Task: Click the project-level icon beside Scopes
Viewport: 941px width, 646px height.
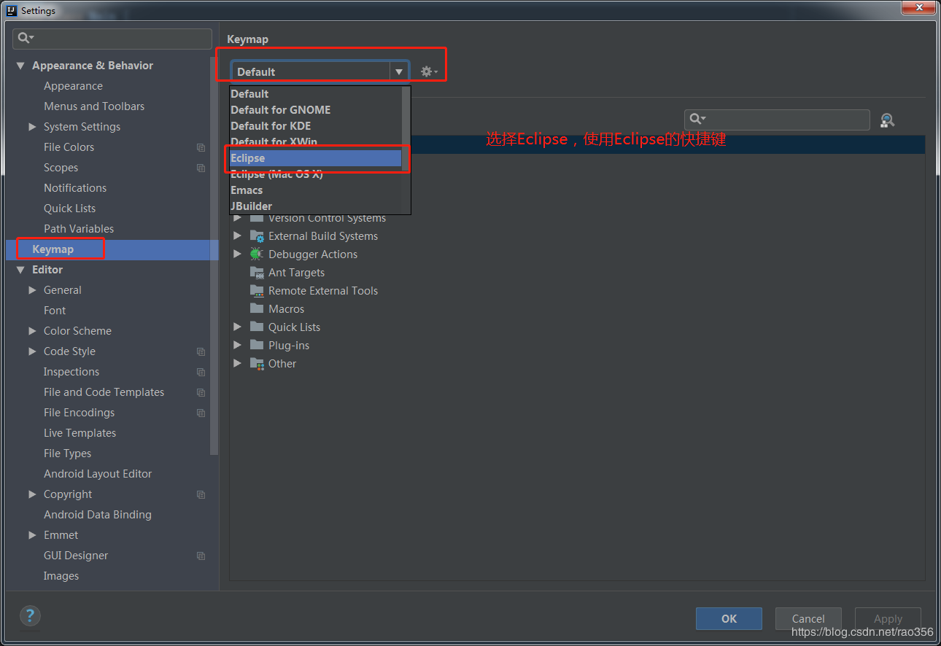Action: (x=201, y=168)
